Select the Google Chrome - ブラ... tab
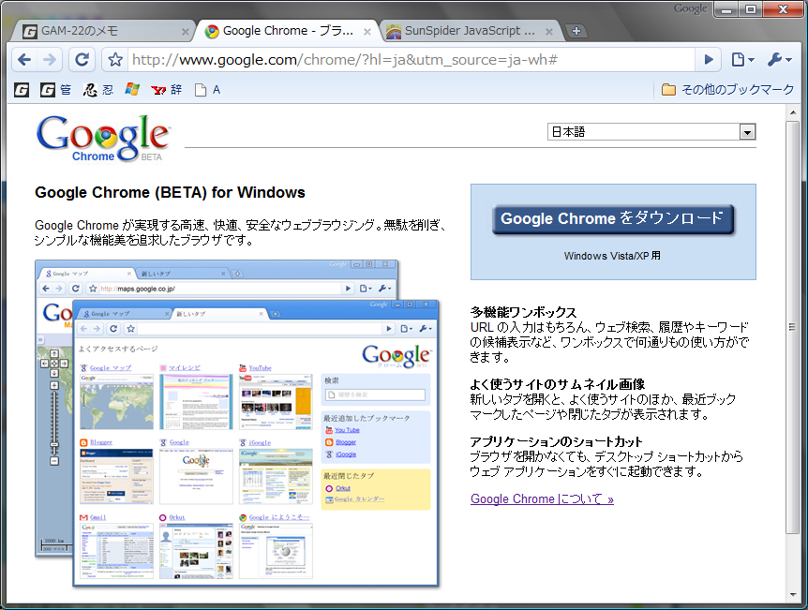This screenshot has height=610, width=808. coord(287,31)
